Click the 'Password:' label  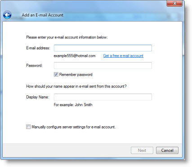[35, 65]
